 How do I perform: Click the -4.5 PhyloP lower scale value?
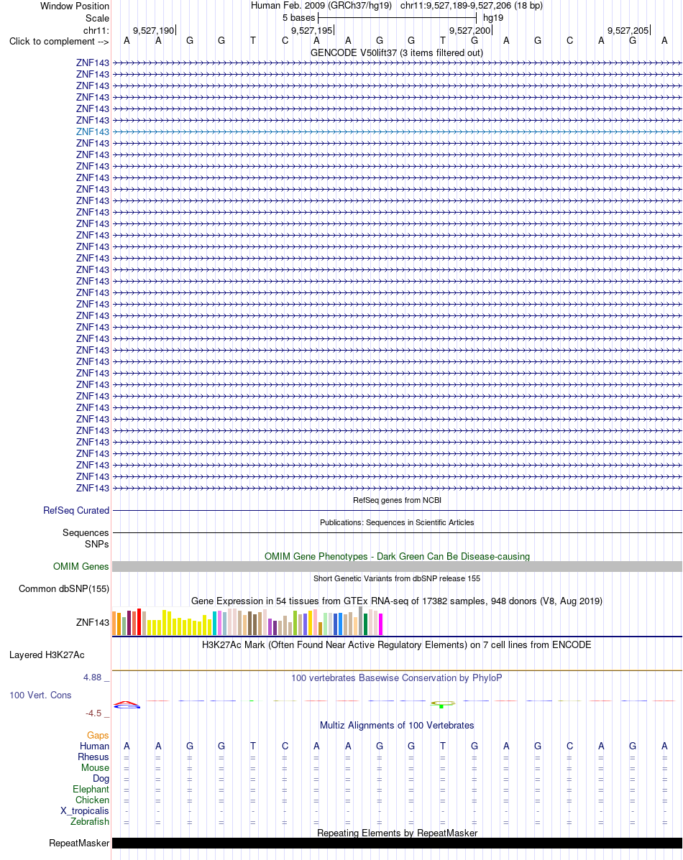tap(93, 713)
